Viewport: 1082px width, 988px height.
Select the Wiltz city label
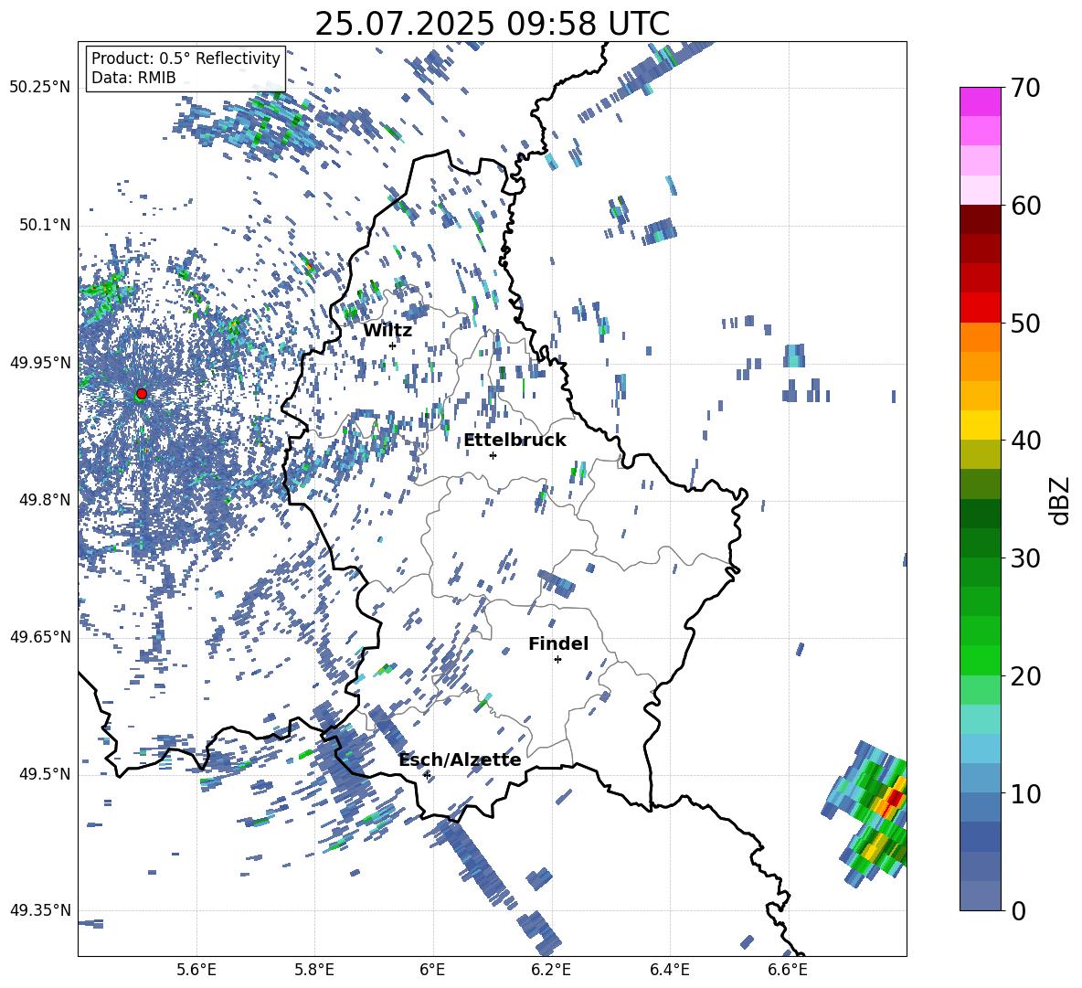(387, 331)
